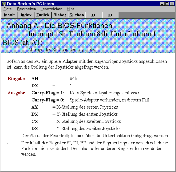This screenshot has height=172, width=176.
Task: Open search with the Suchen button
Action: click(77, 15)
